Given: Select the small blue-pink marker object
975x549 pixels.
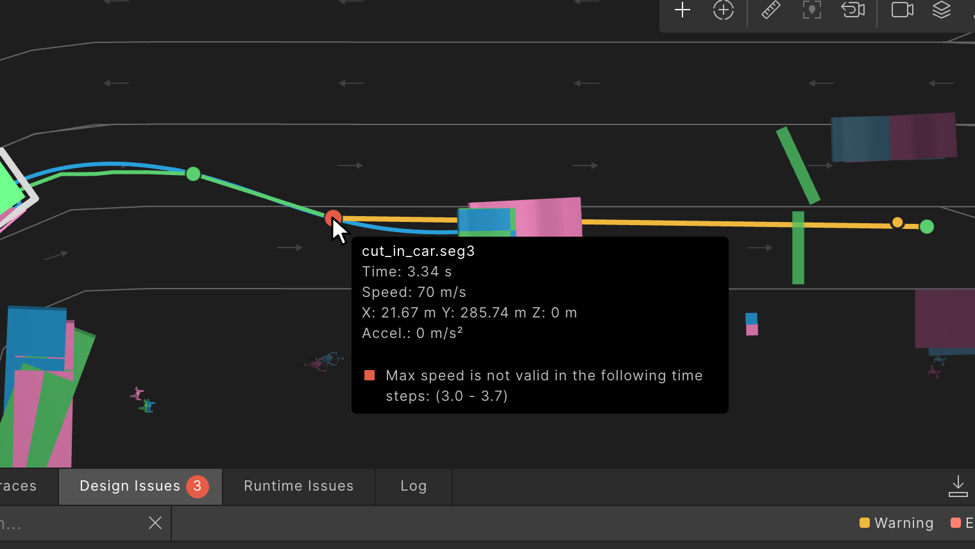Looking at the screenshot, I should (x=752, y=324).
